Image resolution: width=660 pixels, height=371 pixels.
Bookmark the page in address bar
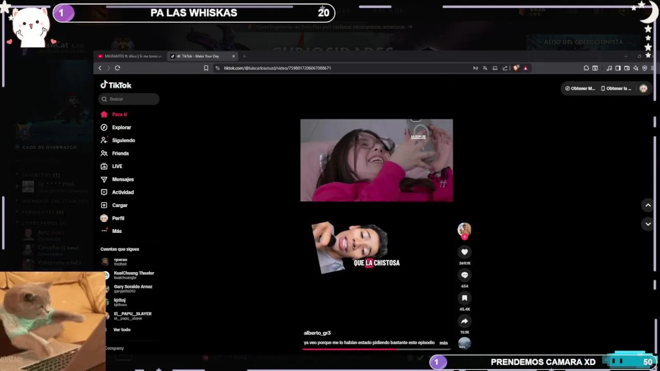coord(206,68)
